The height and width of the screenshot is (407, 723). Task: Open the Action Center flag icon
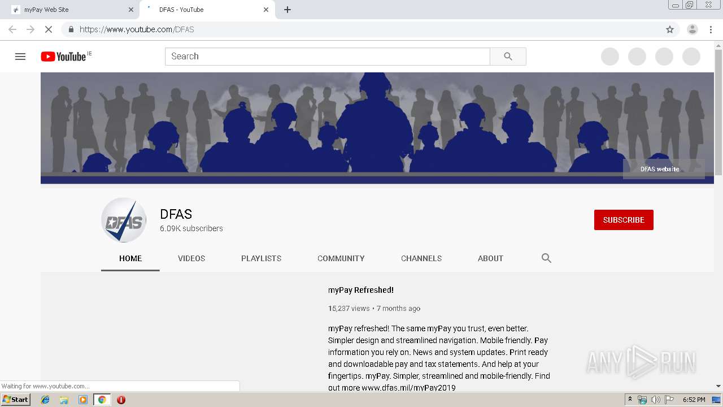(669, 400)
